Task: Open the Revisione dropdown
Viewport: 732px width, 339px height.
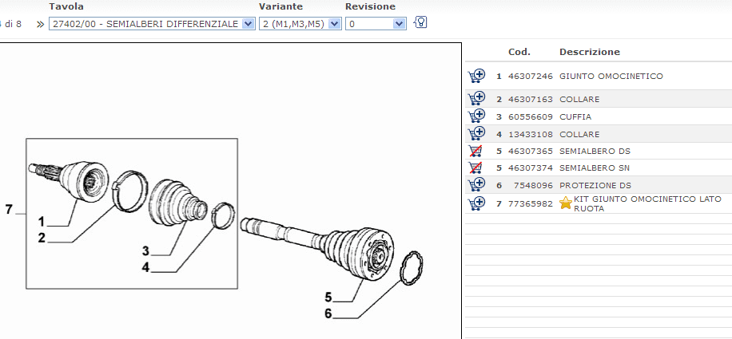Action: click(376, 24)
